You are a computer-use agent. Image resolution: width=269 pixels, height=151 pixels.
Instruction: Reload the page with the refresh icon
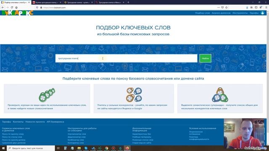12,8
